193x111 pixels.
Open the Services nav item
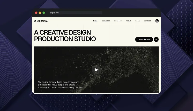coord(106,21)
